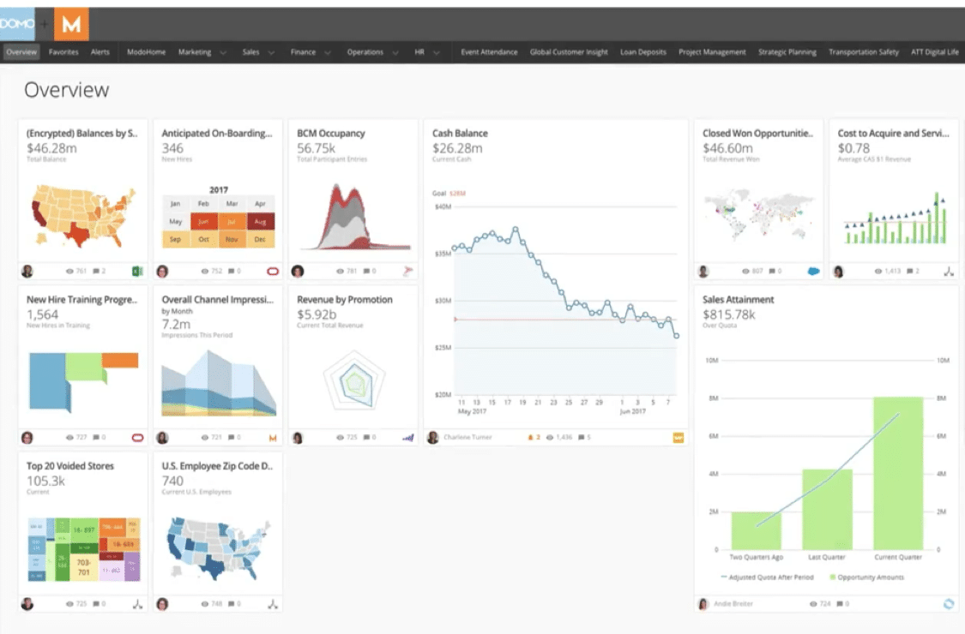Open the Strategic Planning page

787,51
